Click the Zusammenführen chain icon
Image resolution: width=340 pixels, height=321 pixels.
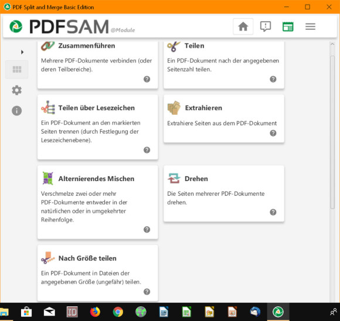(47, 46)
